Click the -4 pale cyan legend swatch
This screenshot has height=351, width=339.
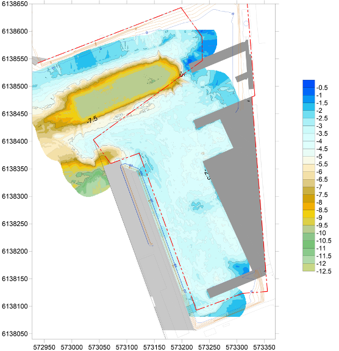click(x=309, y=138)
